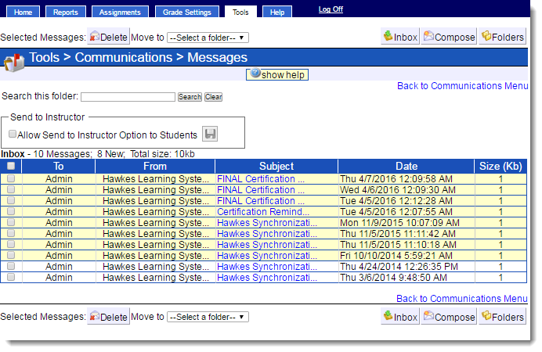Open FINAL Certification message from 4/6/2016
542x352 pixels.
coord(261,190)
